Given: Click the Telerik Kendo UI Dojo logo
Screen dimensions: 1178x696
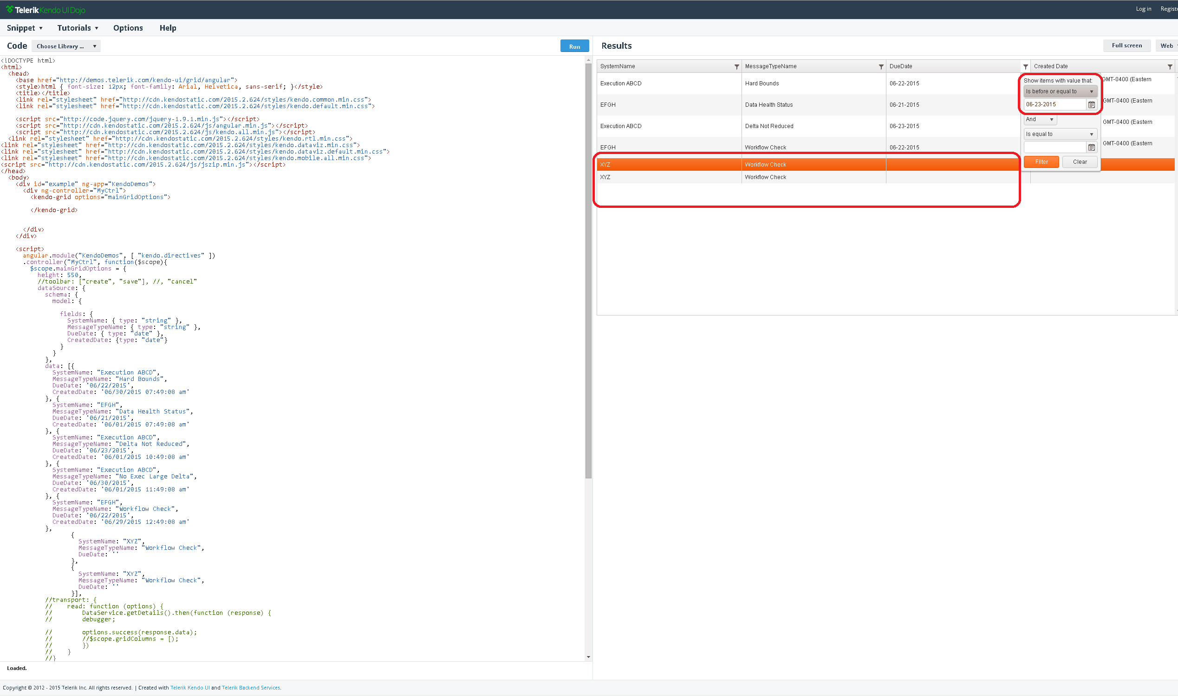Looking at the screenshot, I should coord(46,9).
